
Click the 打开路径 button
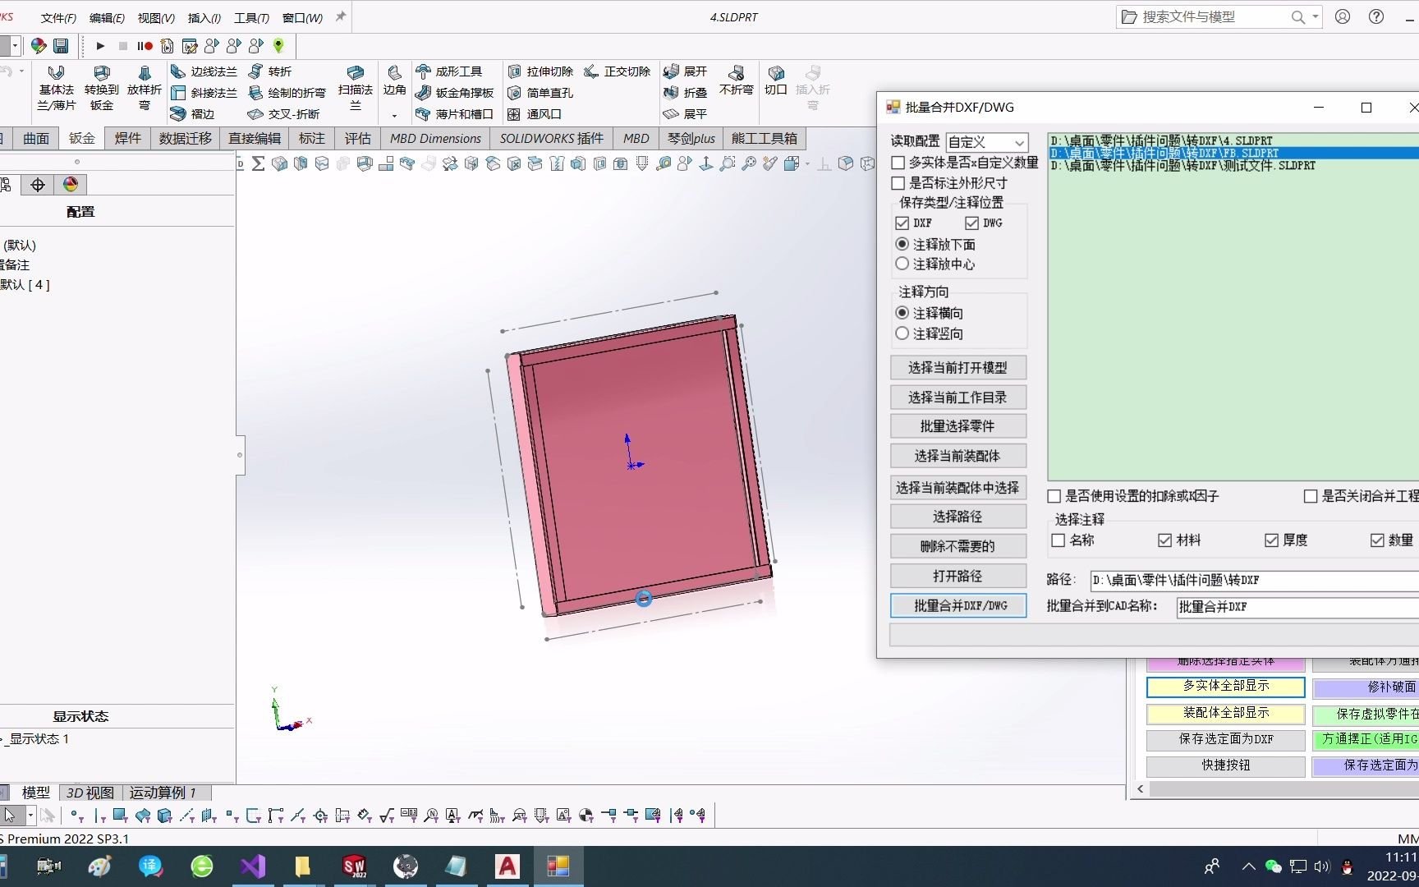958,576
